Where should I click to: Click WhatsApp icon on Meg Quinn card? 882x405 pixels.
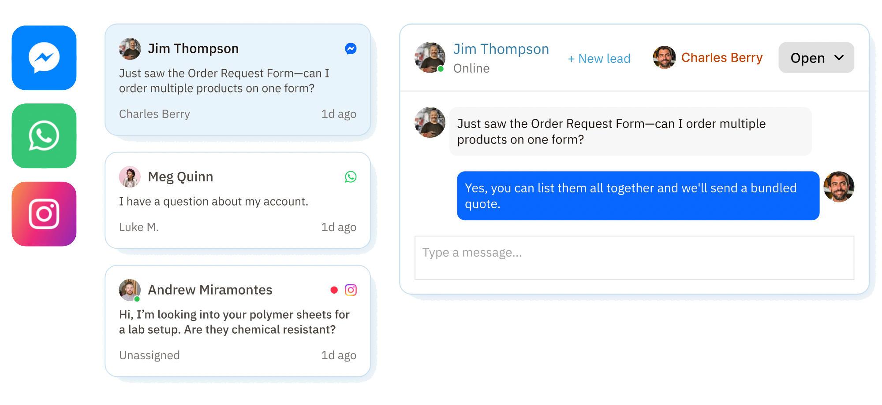(x=351, y=177)
